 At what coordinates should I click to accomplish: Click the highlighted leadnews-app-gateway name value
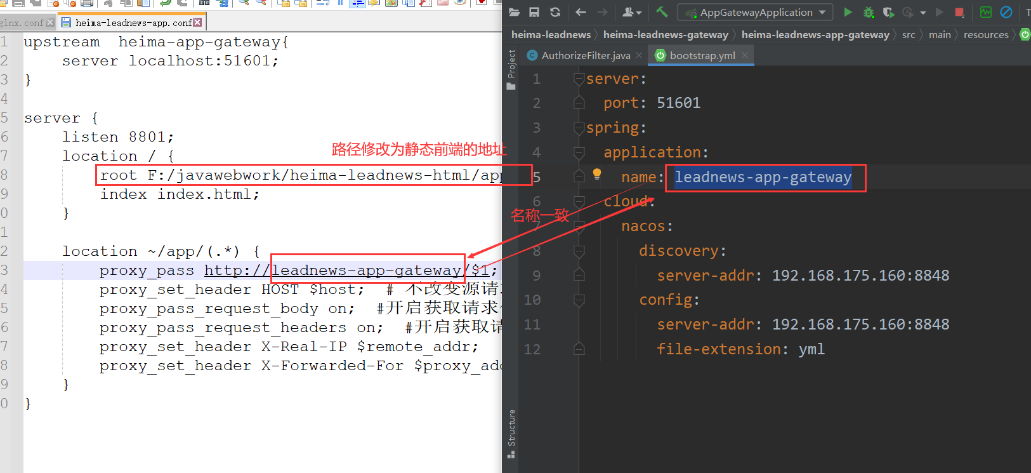(x=763, y=177)
